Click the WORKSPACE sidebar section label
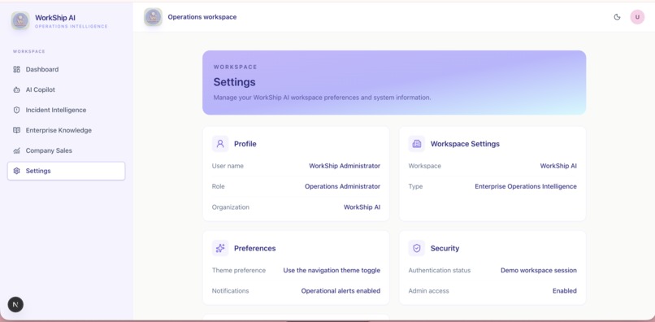 click(28, 51)
